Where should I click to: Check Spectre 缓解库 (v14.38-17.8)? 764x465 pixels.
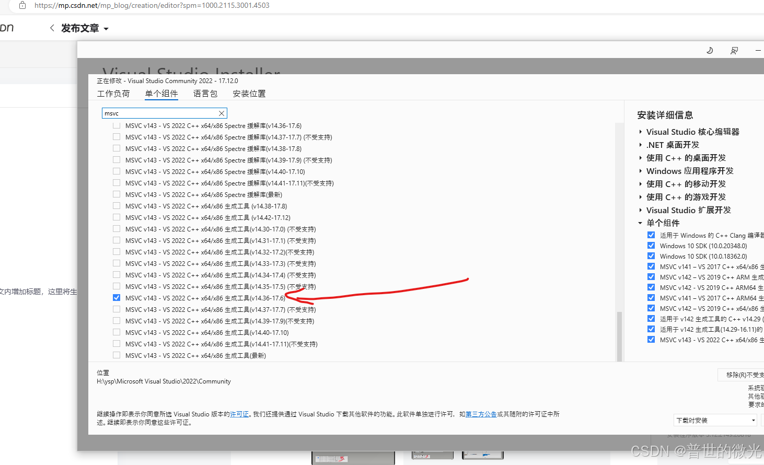click(x=117, y=148)
